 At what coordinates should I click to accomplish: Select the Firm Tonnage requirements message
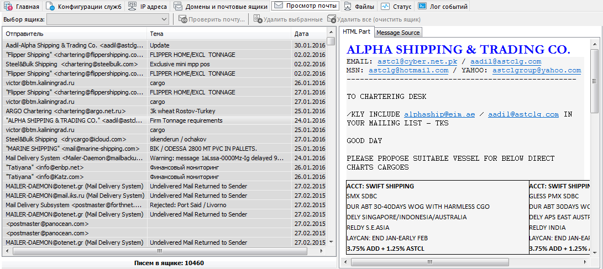click(165, 120)
